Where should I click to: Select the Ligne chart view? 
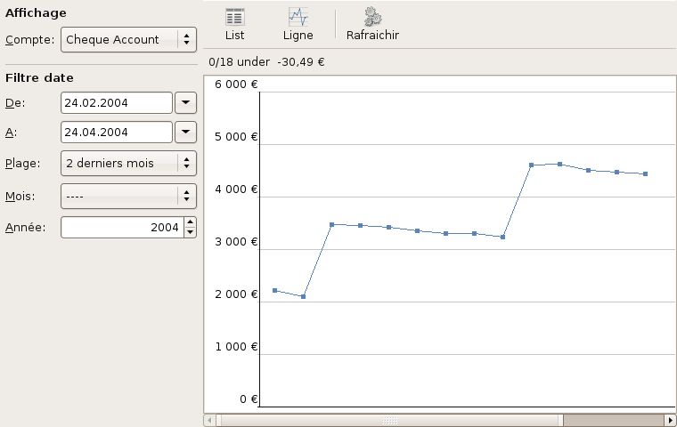coord(298,24)
